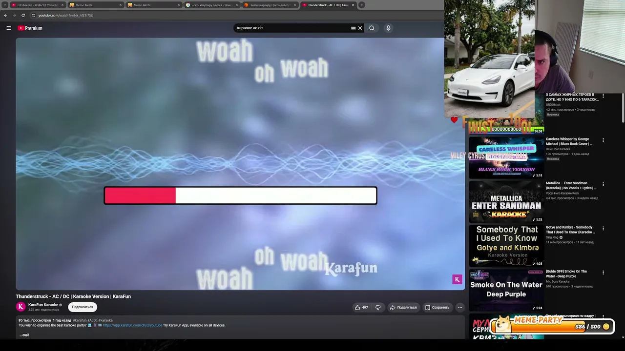Screen dimensions: 625x351
Task: Switch to the first Meme Alerts tab
Action: [96, 5]
